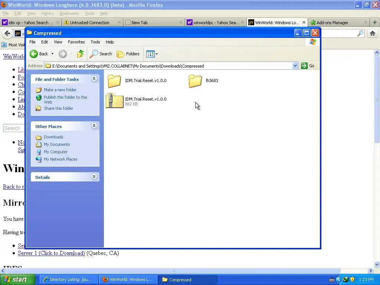
Task: Collapse File and Folder Tasks panel
Action: tap(94, 79)
